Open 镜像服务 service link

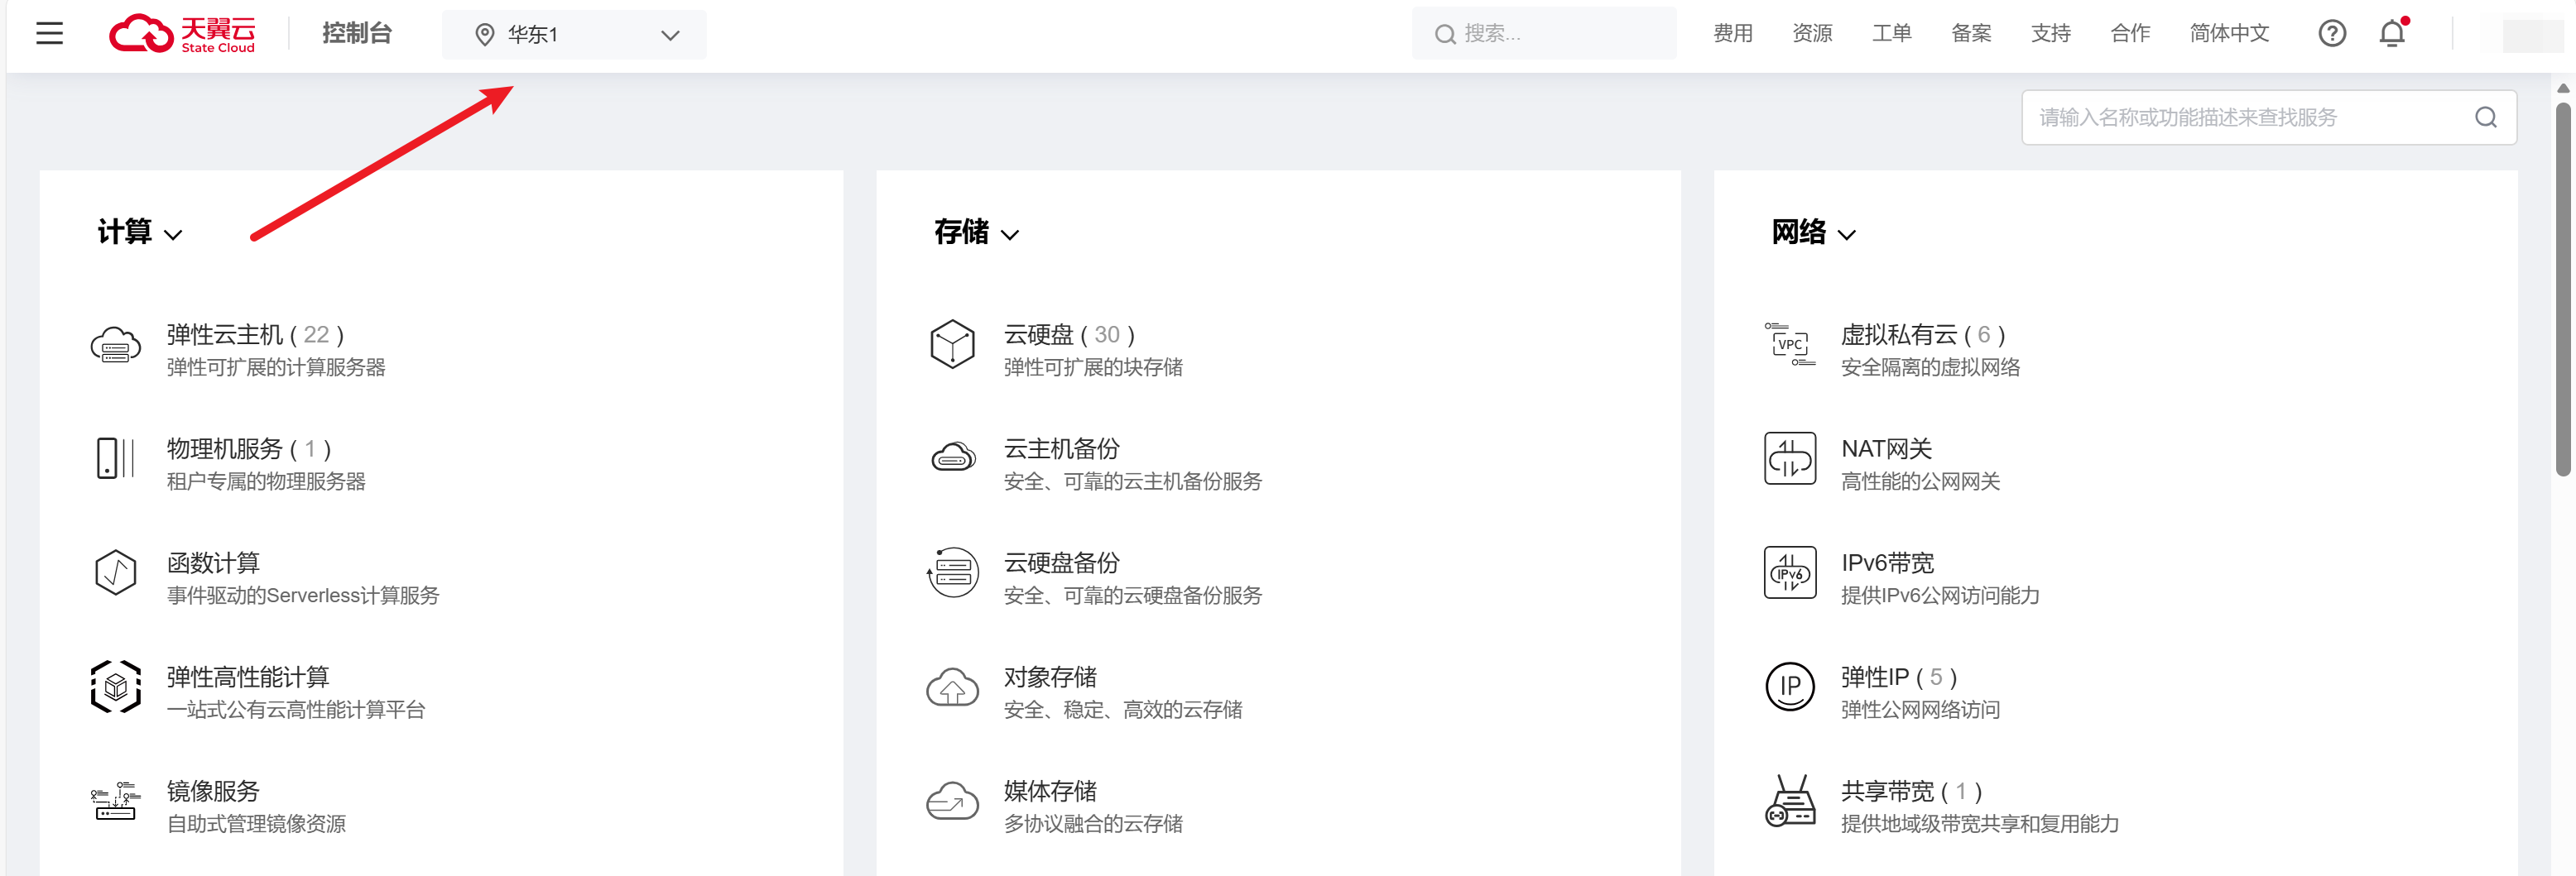(213, 791)
